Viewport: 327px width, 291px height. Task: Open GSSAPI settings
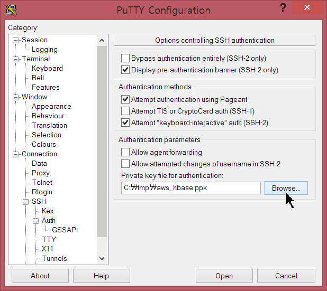pos(65,230)
